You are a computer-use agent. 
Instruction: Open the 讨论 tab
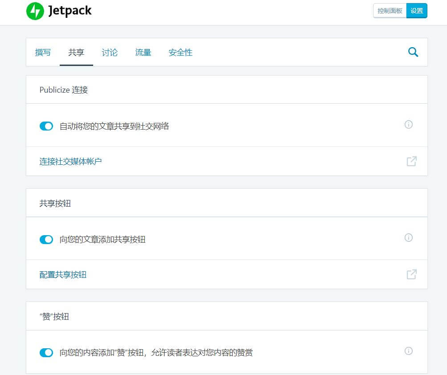pos(110,53)
